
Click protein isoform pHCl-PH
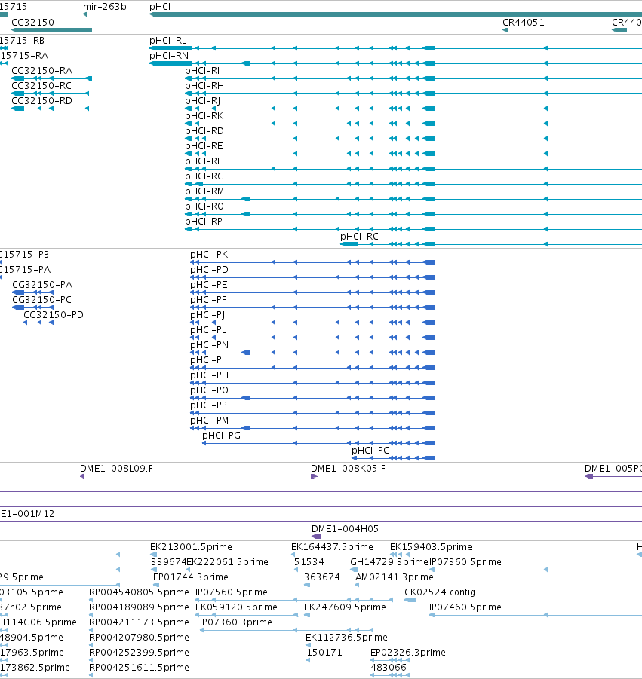(210, 375)
